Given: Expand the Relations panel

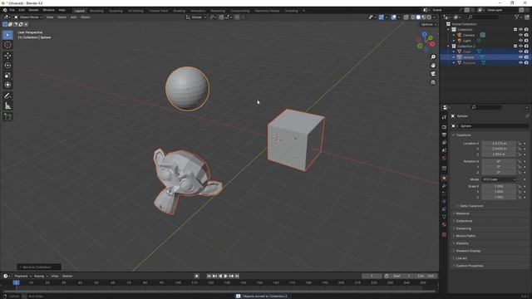Looking at the screenshot, I should [462, 213].
